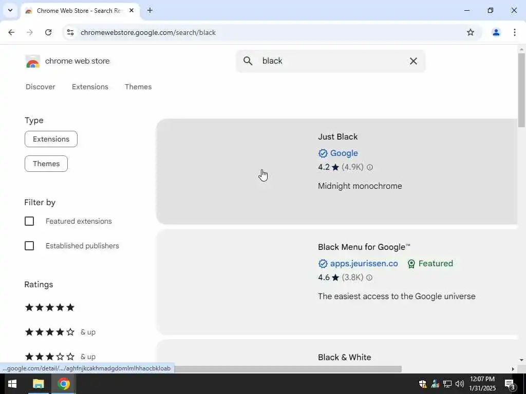Click the scrollbar right arrow
The height and width of the screenshot is (394, 526).
tap(513, 369)
